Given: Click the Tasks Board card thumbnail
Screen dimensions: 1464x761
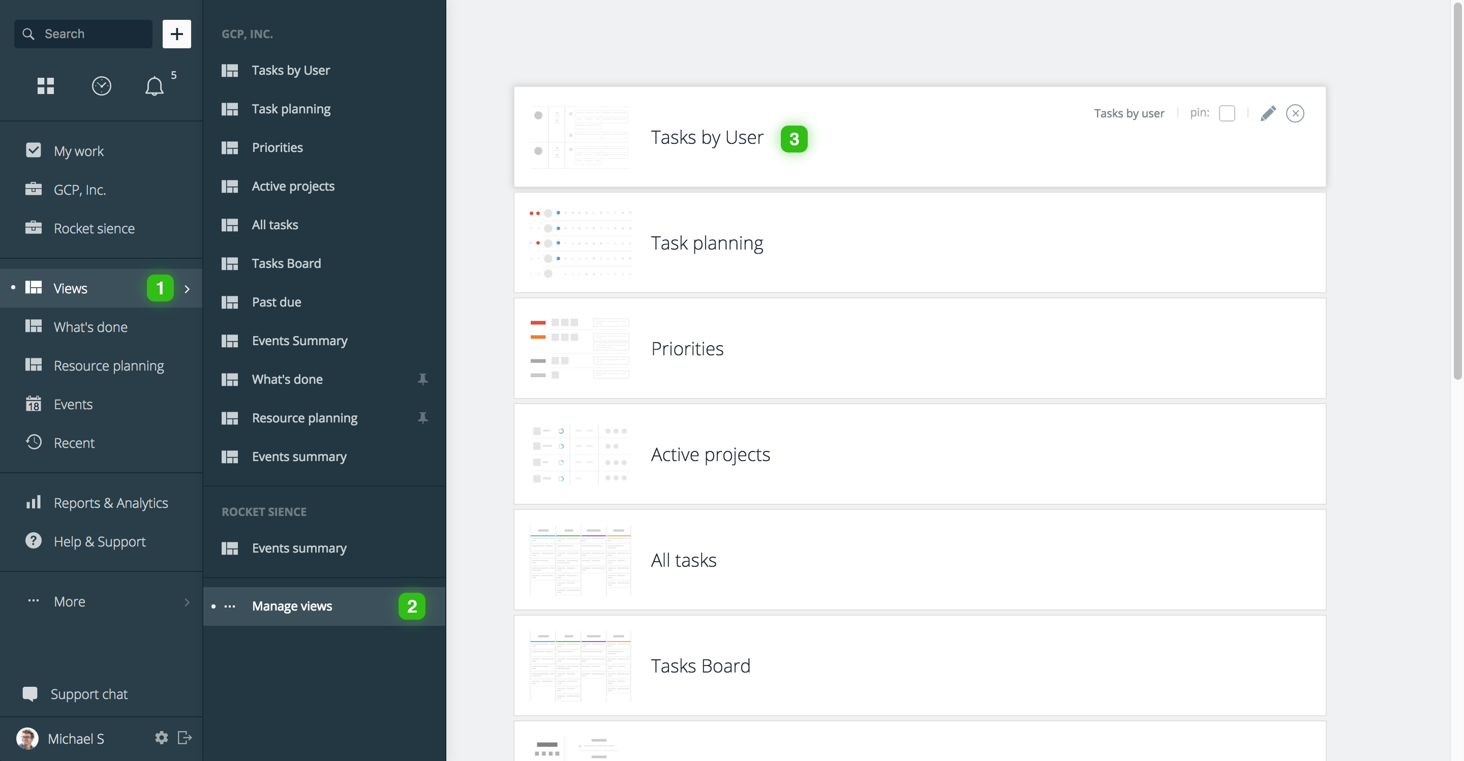Looking at the screenshot, I should click(x=580, y=665).
